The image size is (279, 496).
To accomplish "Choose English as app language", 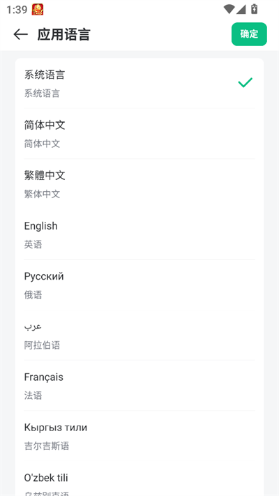I will 139,234.
